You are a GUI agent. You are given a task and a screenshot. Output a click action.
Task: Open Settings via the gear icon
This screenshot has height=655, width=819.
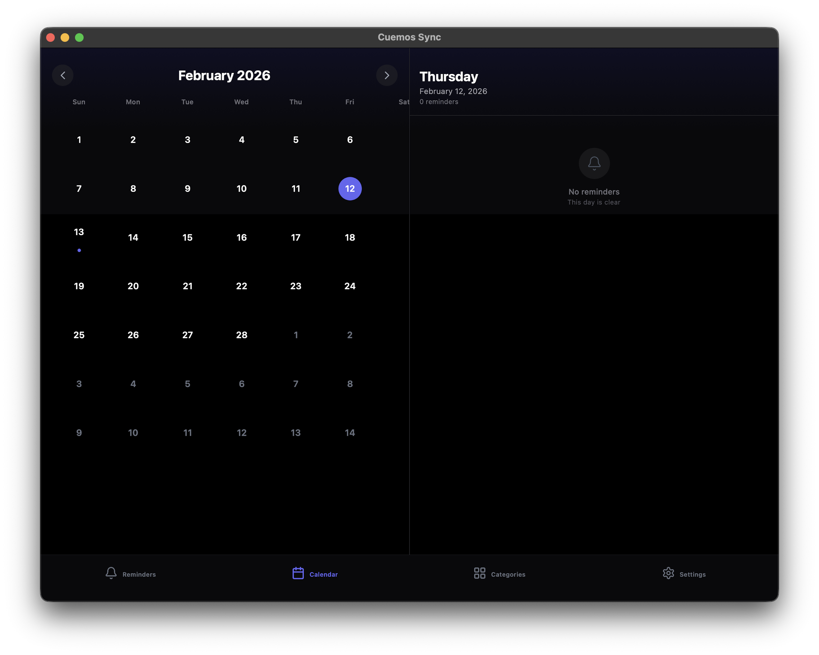coord(668,573)
